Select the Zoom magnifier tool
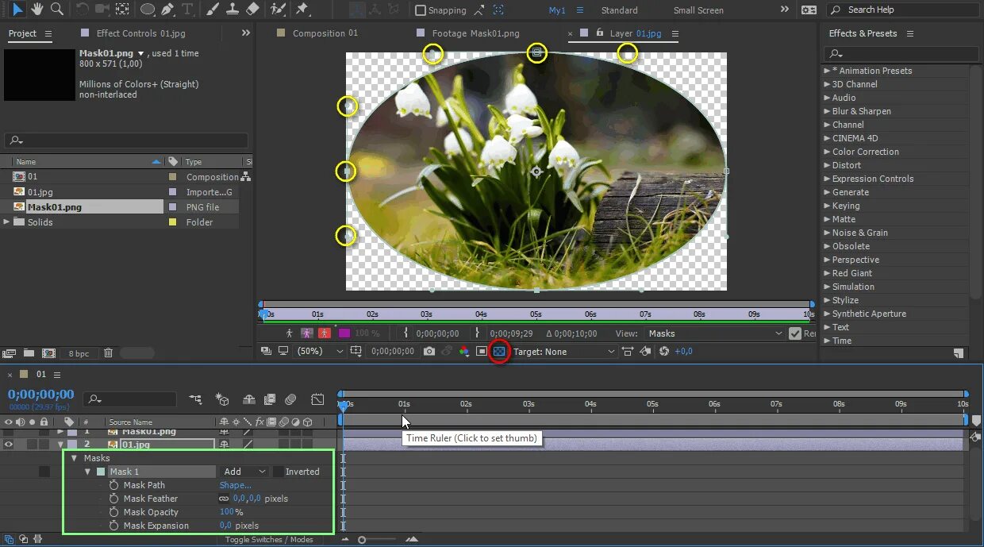Viewport: 984px width, 547px height. click(57, 10)
